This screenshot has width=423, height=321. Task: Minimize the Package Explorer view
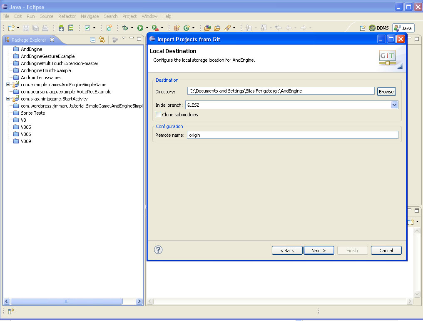[132, 38]
